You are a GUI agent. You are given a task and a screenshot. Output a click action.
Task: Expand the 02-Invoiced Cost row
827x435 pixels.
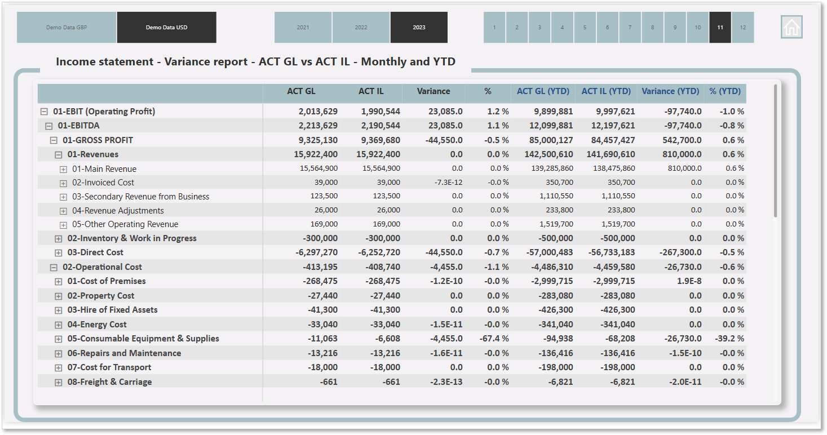(63, 183)
